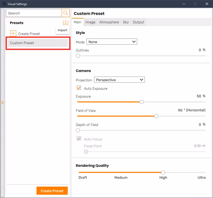This screenshot has width=213, height=198.
Task: Set rendering quality to Ultra
Action: coord(201,177)
